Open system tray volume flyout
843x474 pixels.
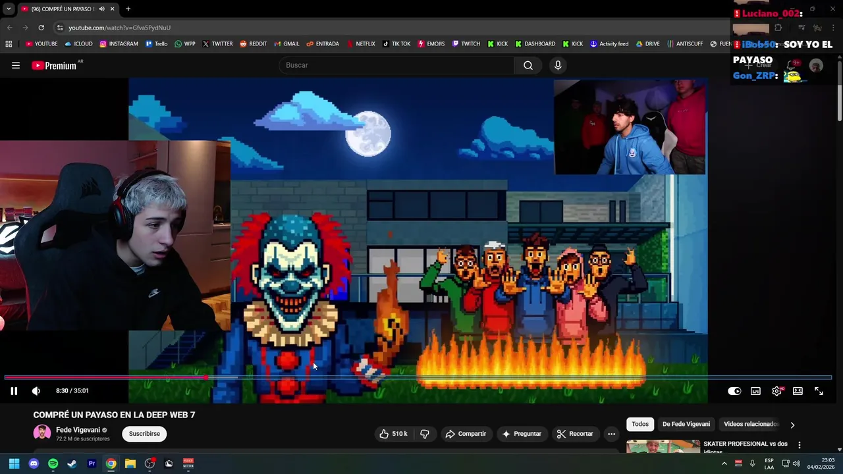(x=796, y=463)
